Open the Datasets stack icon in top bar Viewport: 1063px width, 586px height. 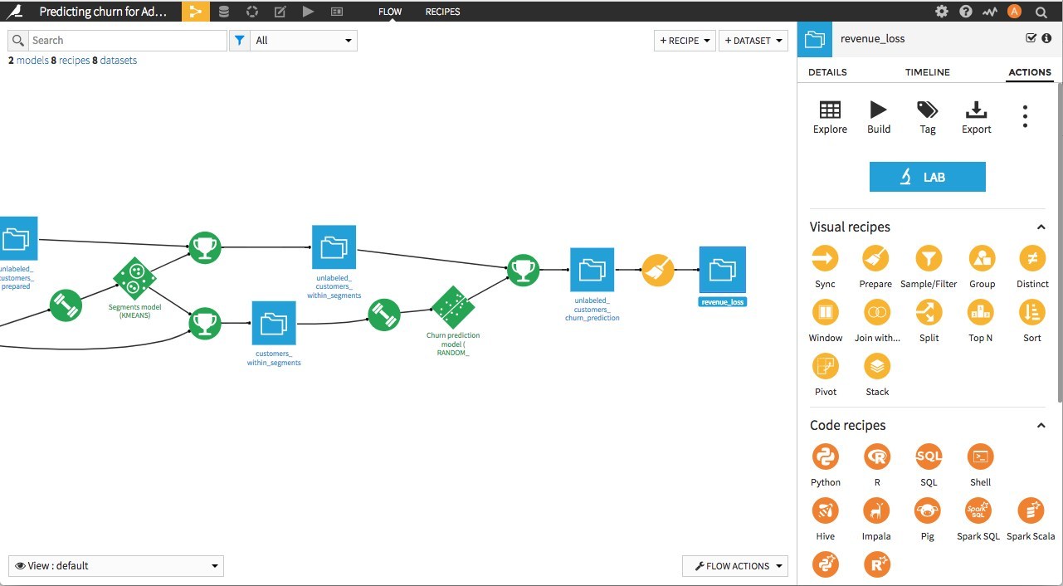point(224,12)
